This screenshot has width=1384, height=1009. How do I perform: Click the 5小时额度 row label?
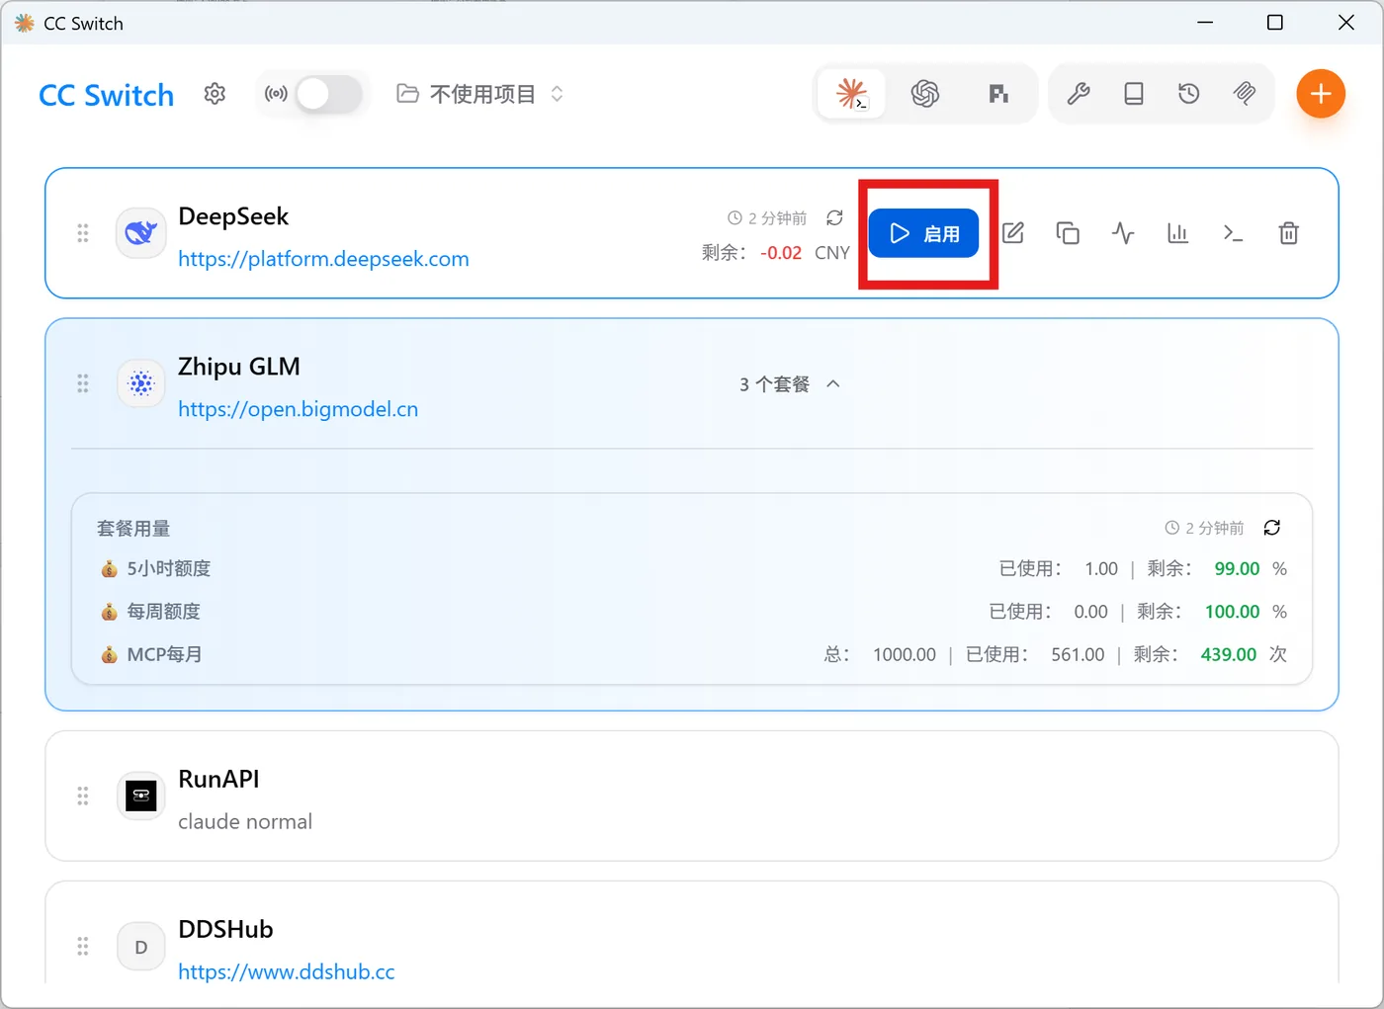click(x=168, y=569)
